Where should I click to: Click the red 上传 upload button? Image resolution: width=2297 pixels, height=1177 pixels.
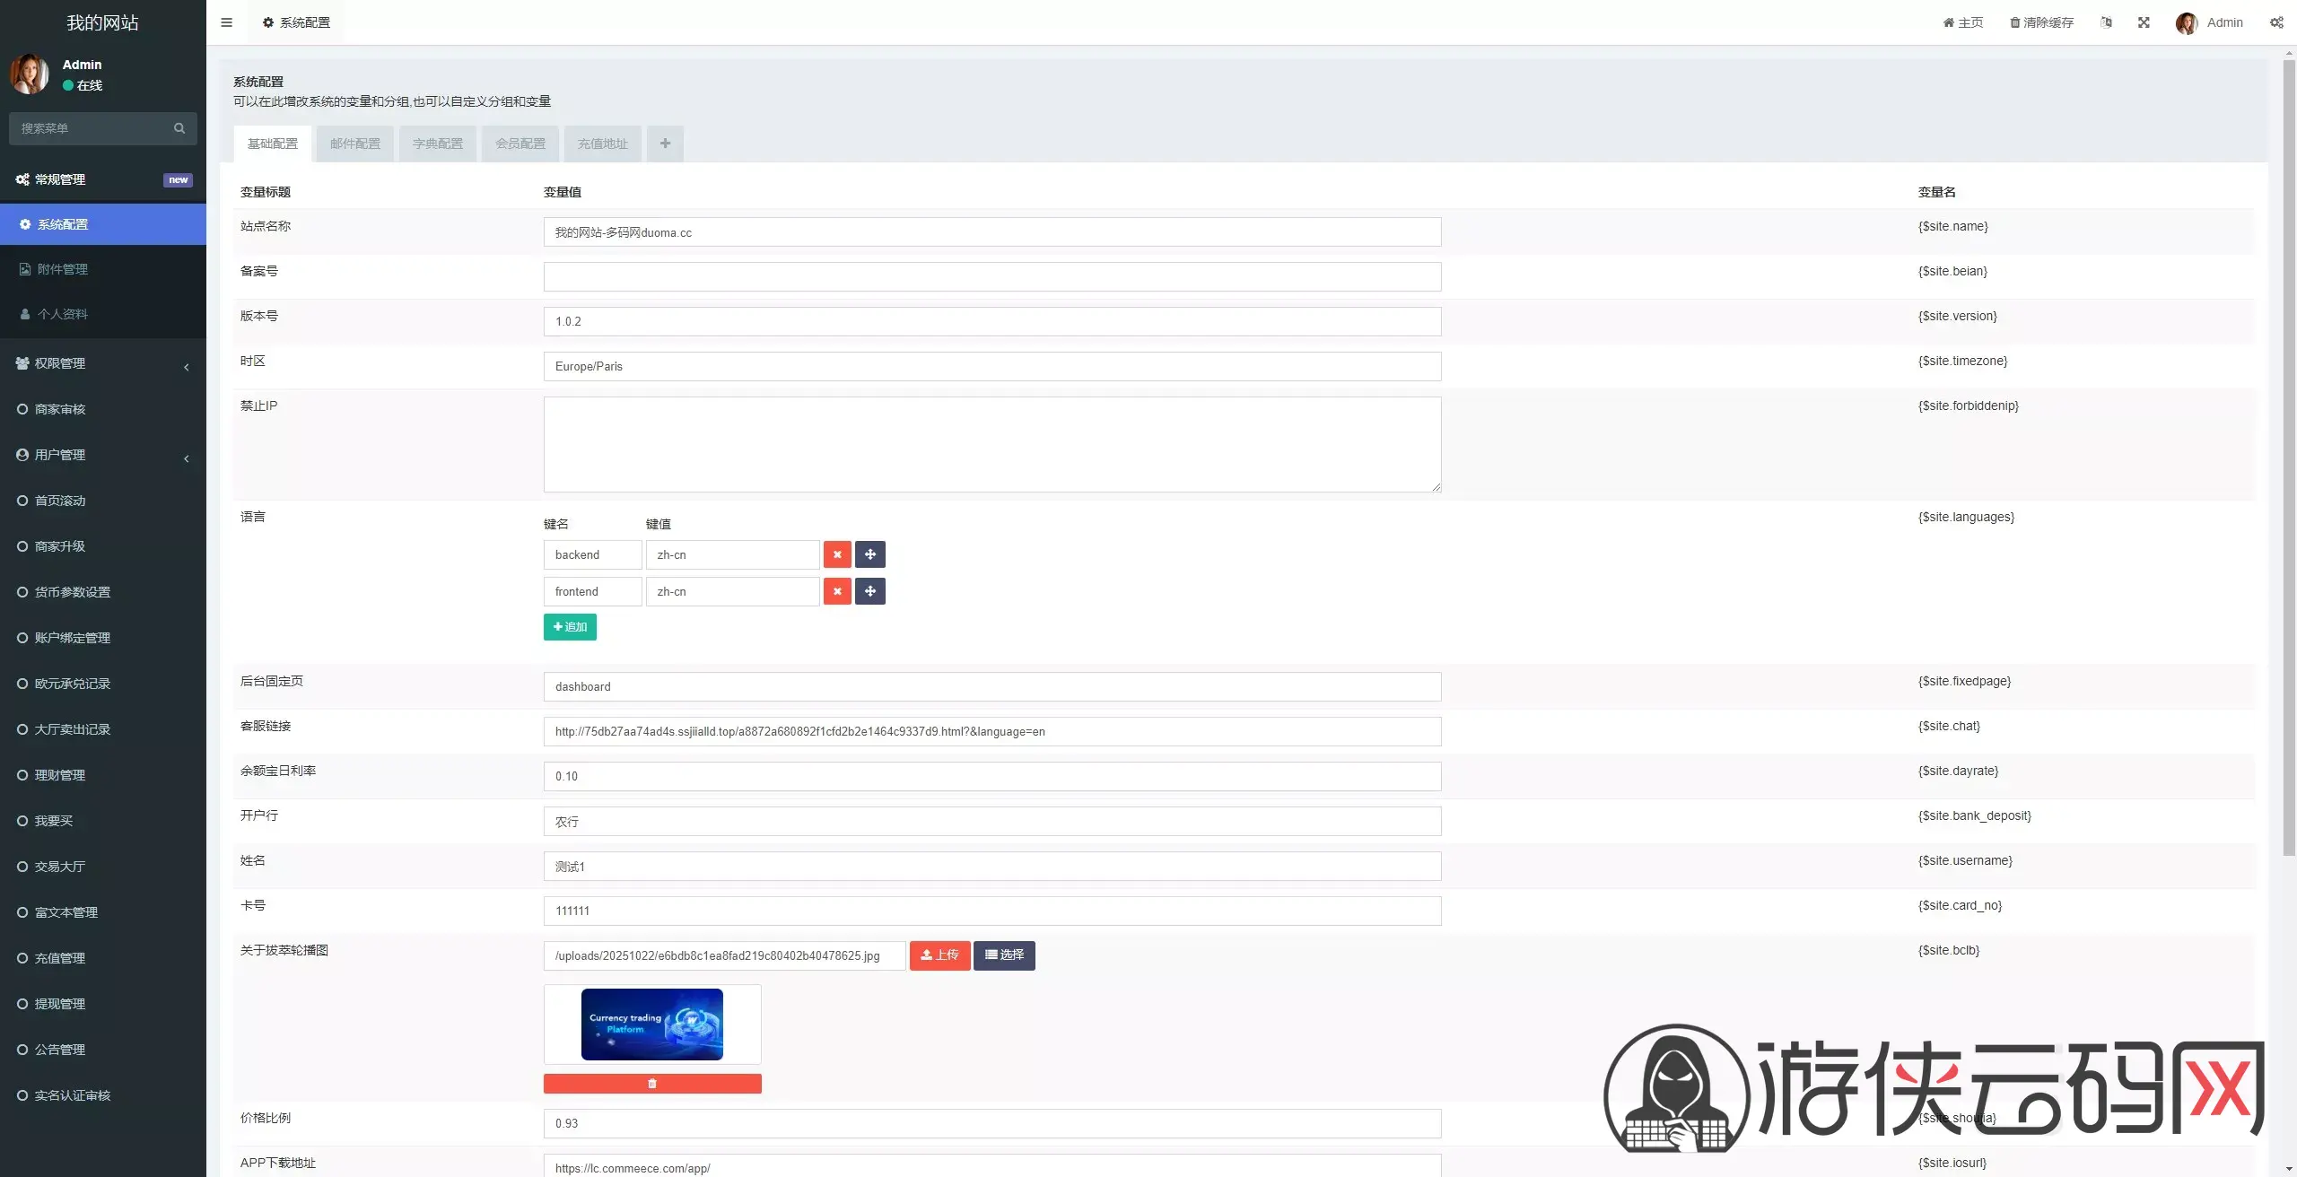tap(939, 955)
